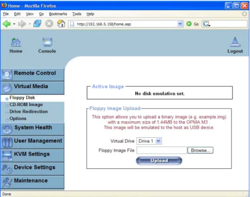Screen dimensions: 250x197
Task: Open the Bookmarks menu
Action: [x=58, y=14]
